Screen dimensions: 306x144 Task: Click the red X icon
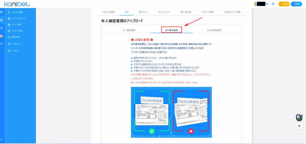[x=191, y=131]
